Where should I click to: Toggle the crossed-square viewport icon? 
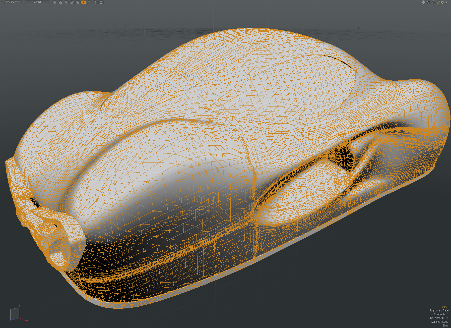coord(66,2)
